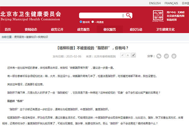
Task: Increase font size with A+ icon
Action: pyautogui.click(x=134, y=55)
